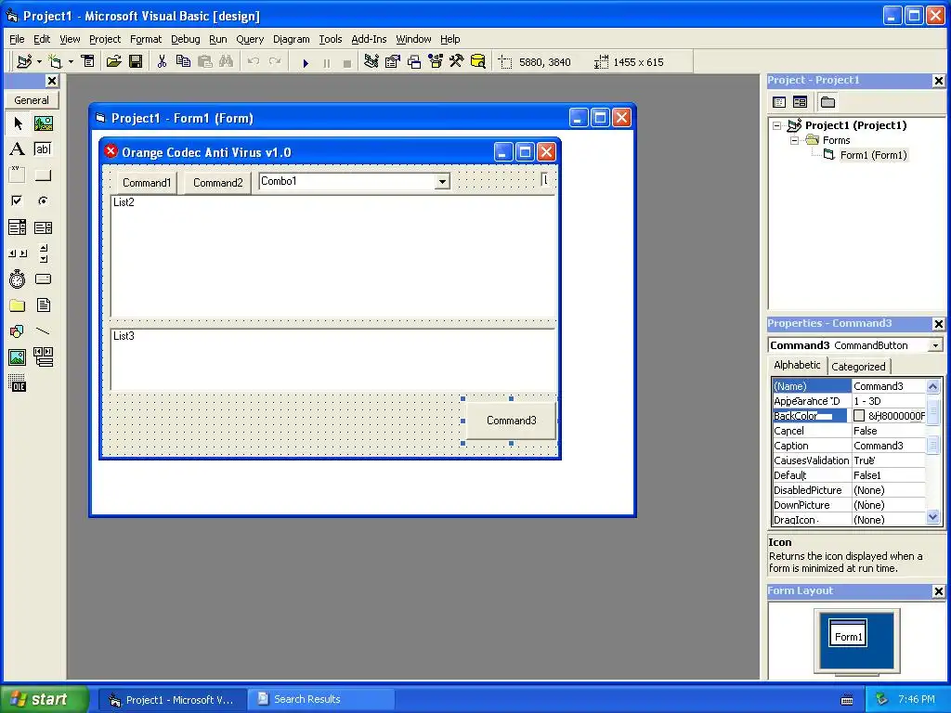Select the CommandButton tool in the toolbox
This screenshot has height=713, width=951.
point(43,175)
